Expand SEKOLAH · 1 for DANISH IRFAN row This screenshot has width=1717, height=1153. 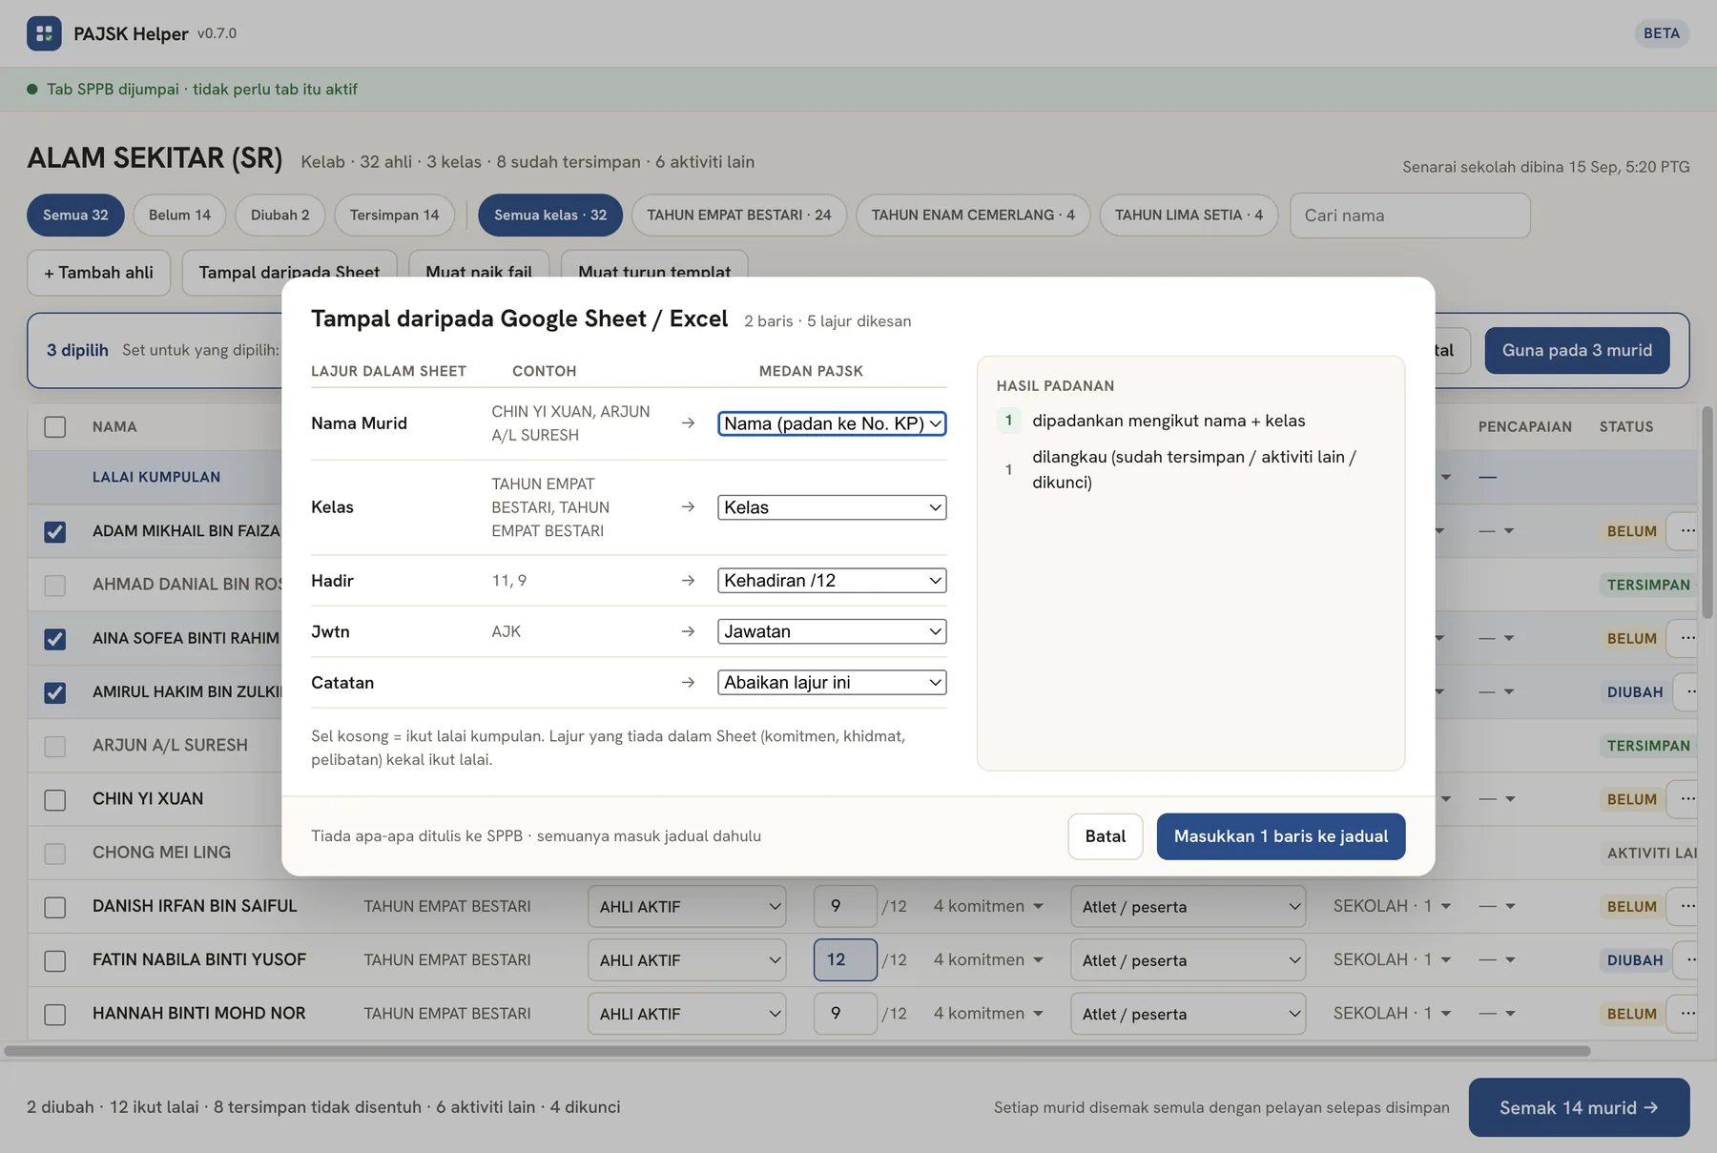pos(1392,906)
